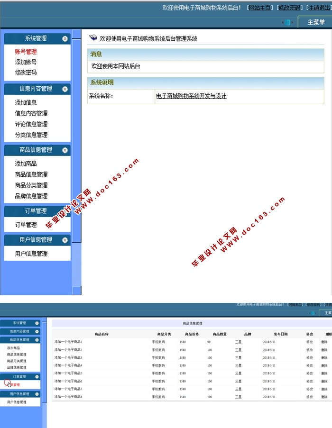The width and height of the screenshot is (332, 428).
Task: Click 修改 for 添加一个电子商品1
Action: point(309,342)
